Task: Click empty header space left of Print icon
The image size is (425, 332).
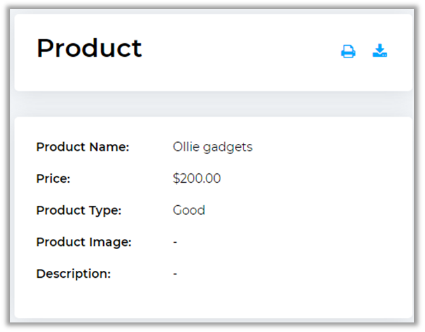Action: tap(255, 51)
